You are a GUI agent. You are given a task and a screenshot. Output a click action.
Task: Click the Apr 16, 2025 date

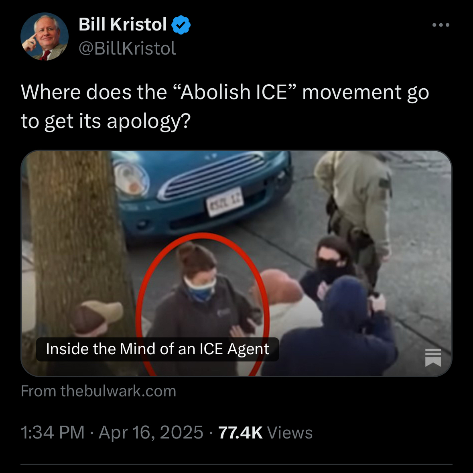[151, 432]
